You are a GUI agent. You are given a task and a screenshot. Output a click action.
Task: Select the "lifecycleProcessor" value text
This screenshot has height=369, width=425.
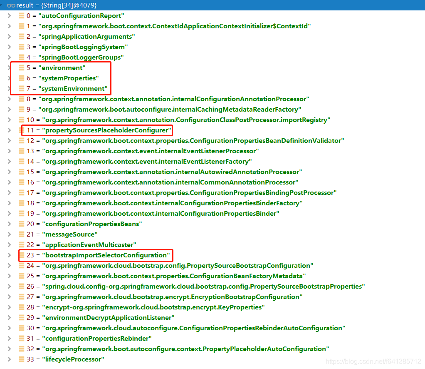point(73,359)
